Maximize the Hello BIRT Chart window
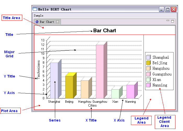Screen dimensions: 183x131 click(168, 9)
